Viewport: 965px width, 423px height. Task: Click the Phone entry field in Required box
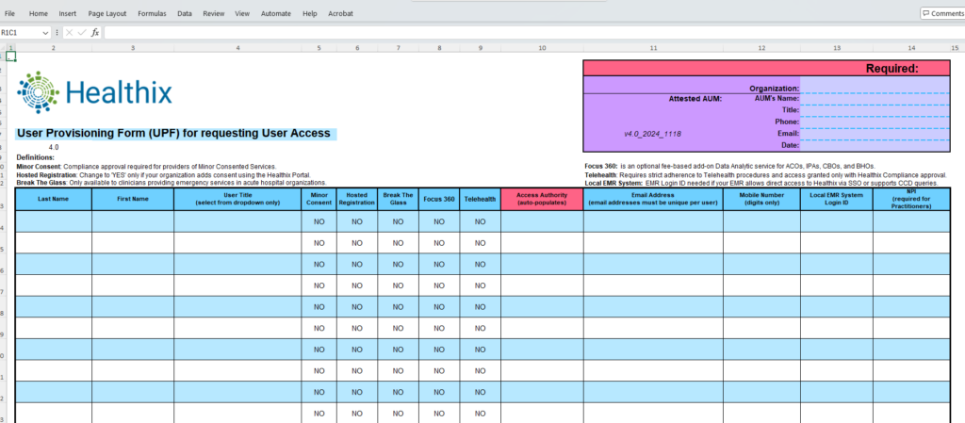[875, 122]
